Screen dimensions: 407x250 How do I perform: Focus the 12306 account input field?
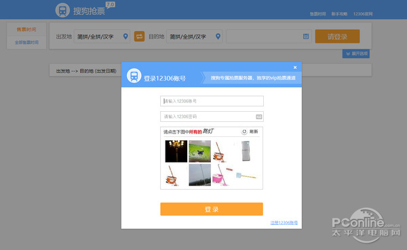pyautogui.click(x=212, y=101)
